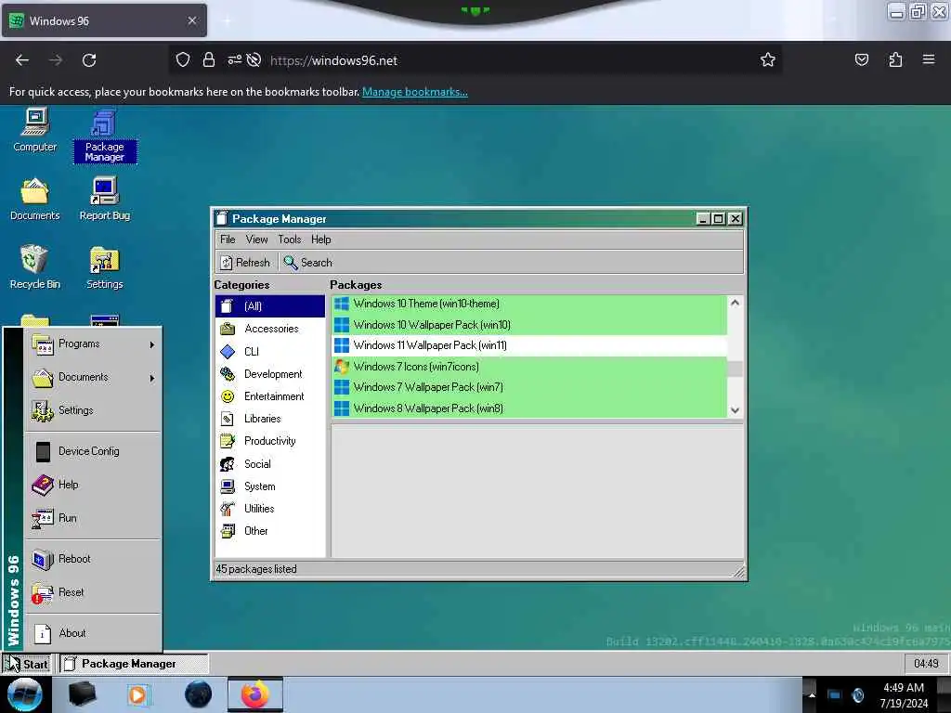Click the Manage bookmarks link

[415, 92]
